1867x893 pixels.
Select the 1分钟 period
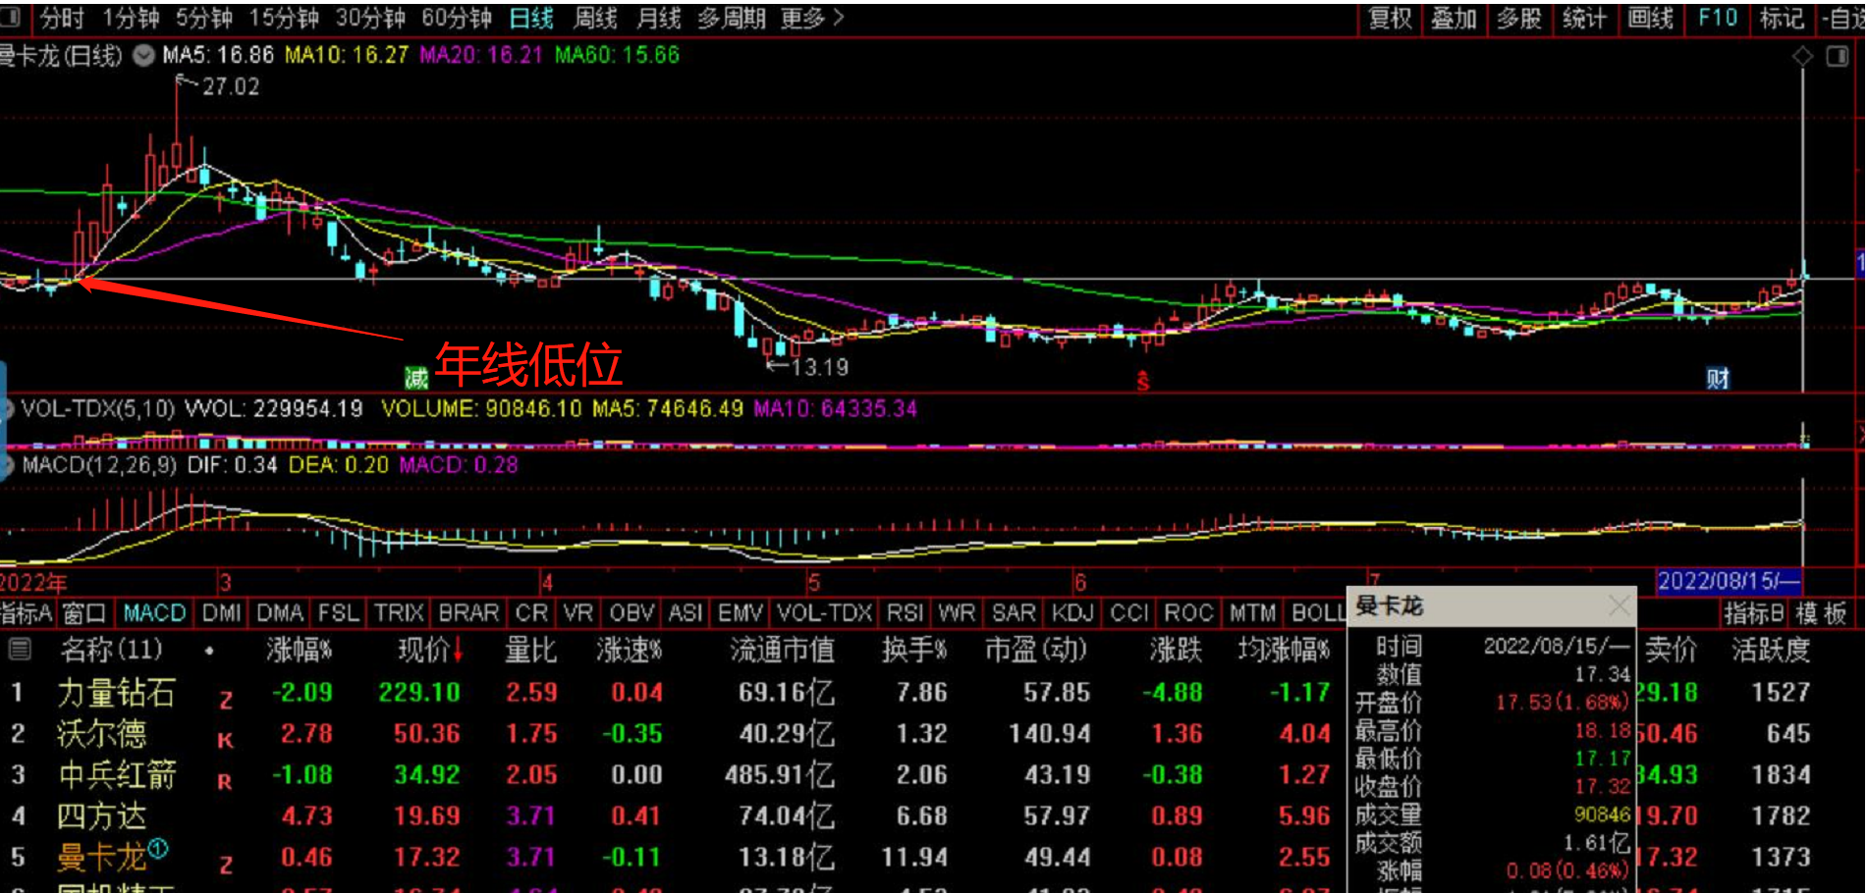click(132, 18)
